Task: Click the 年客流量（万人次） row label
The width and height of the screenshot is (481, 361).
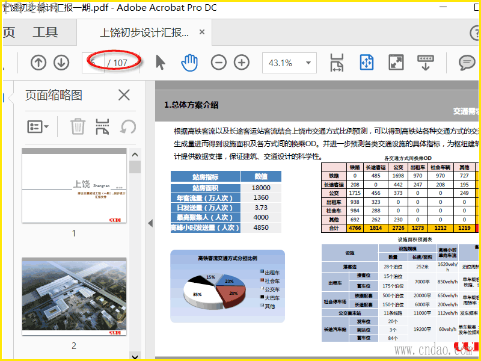Action: click(x=205, y=198)
